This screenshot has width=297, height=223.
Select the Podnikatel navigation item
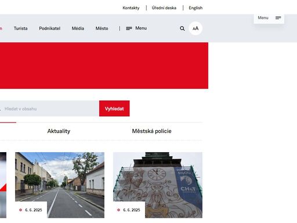50,28
